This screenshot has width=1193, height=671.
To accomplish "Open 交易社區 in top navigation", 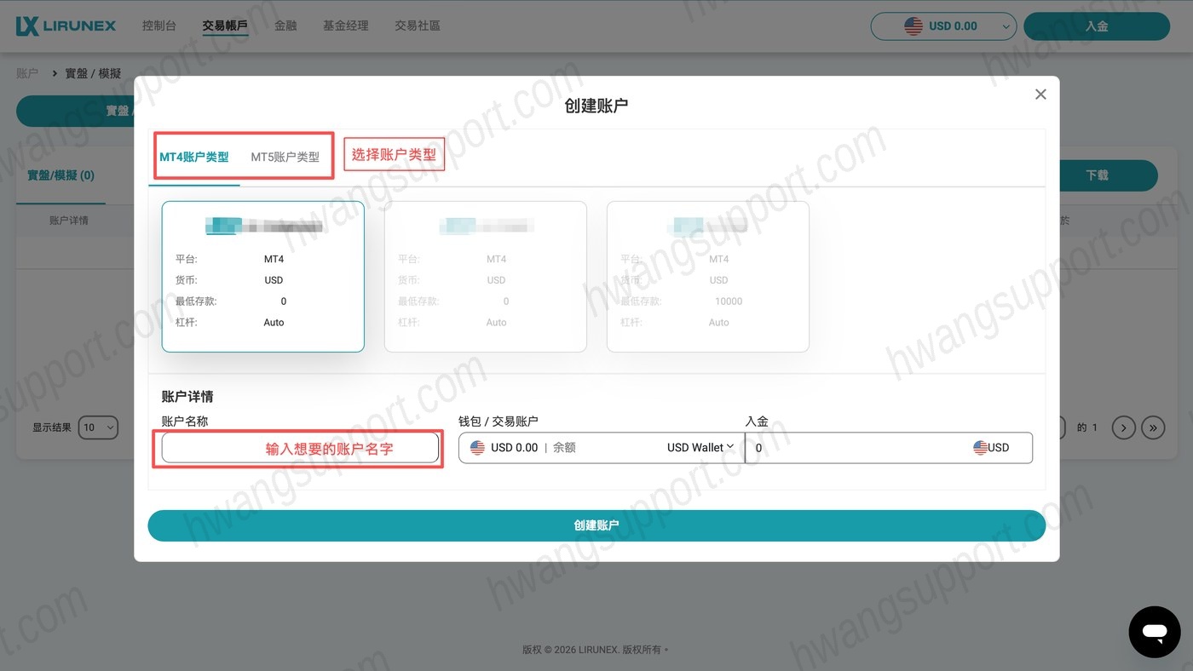I will [x=418, y=26].
